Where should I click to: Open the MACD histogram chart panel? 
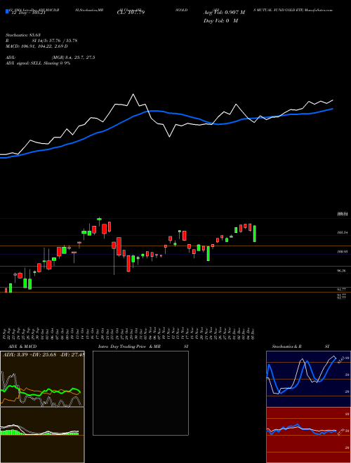pos(42,435)
